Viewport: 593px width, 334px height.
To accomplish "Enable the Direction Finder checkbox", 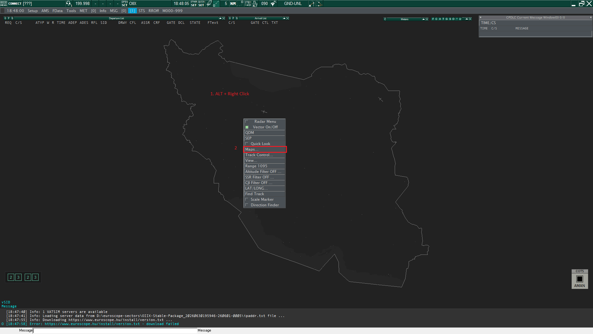I will pos(247,205).
